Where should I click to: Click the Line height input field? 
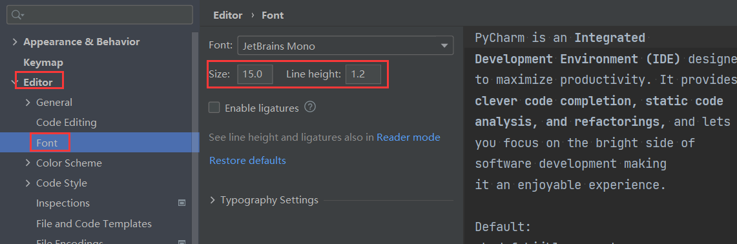click(x=363, y=74)
